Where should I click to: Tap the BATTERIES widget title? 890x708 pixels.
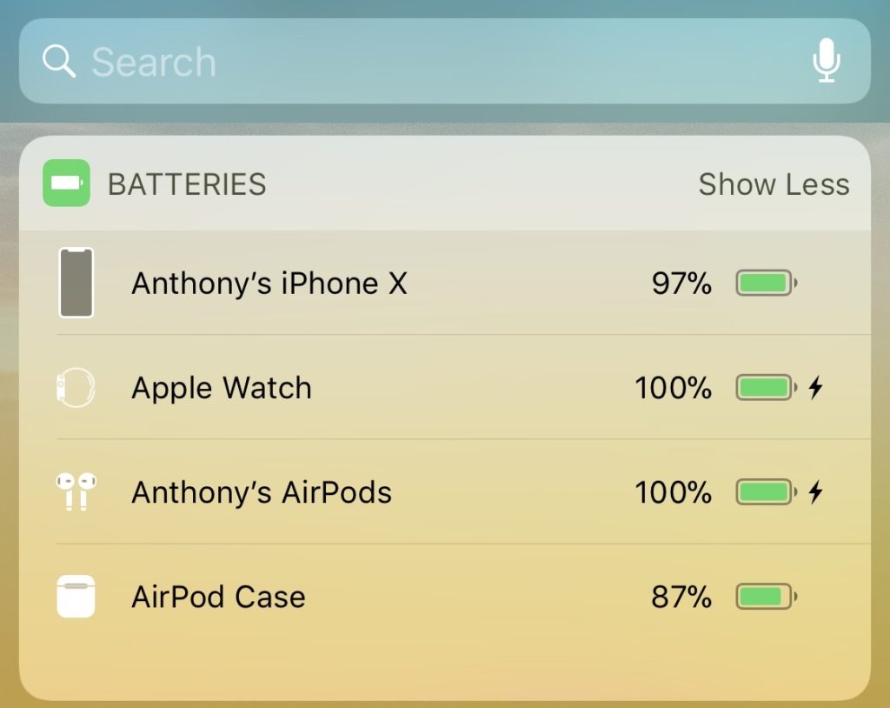pyautogui.click(x=187, y=184)
